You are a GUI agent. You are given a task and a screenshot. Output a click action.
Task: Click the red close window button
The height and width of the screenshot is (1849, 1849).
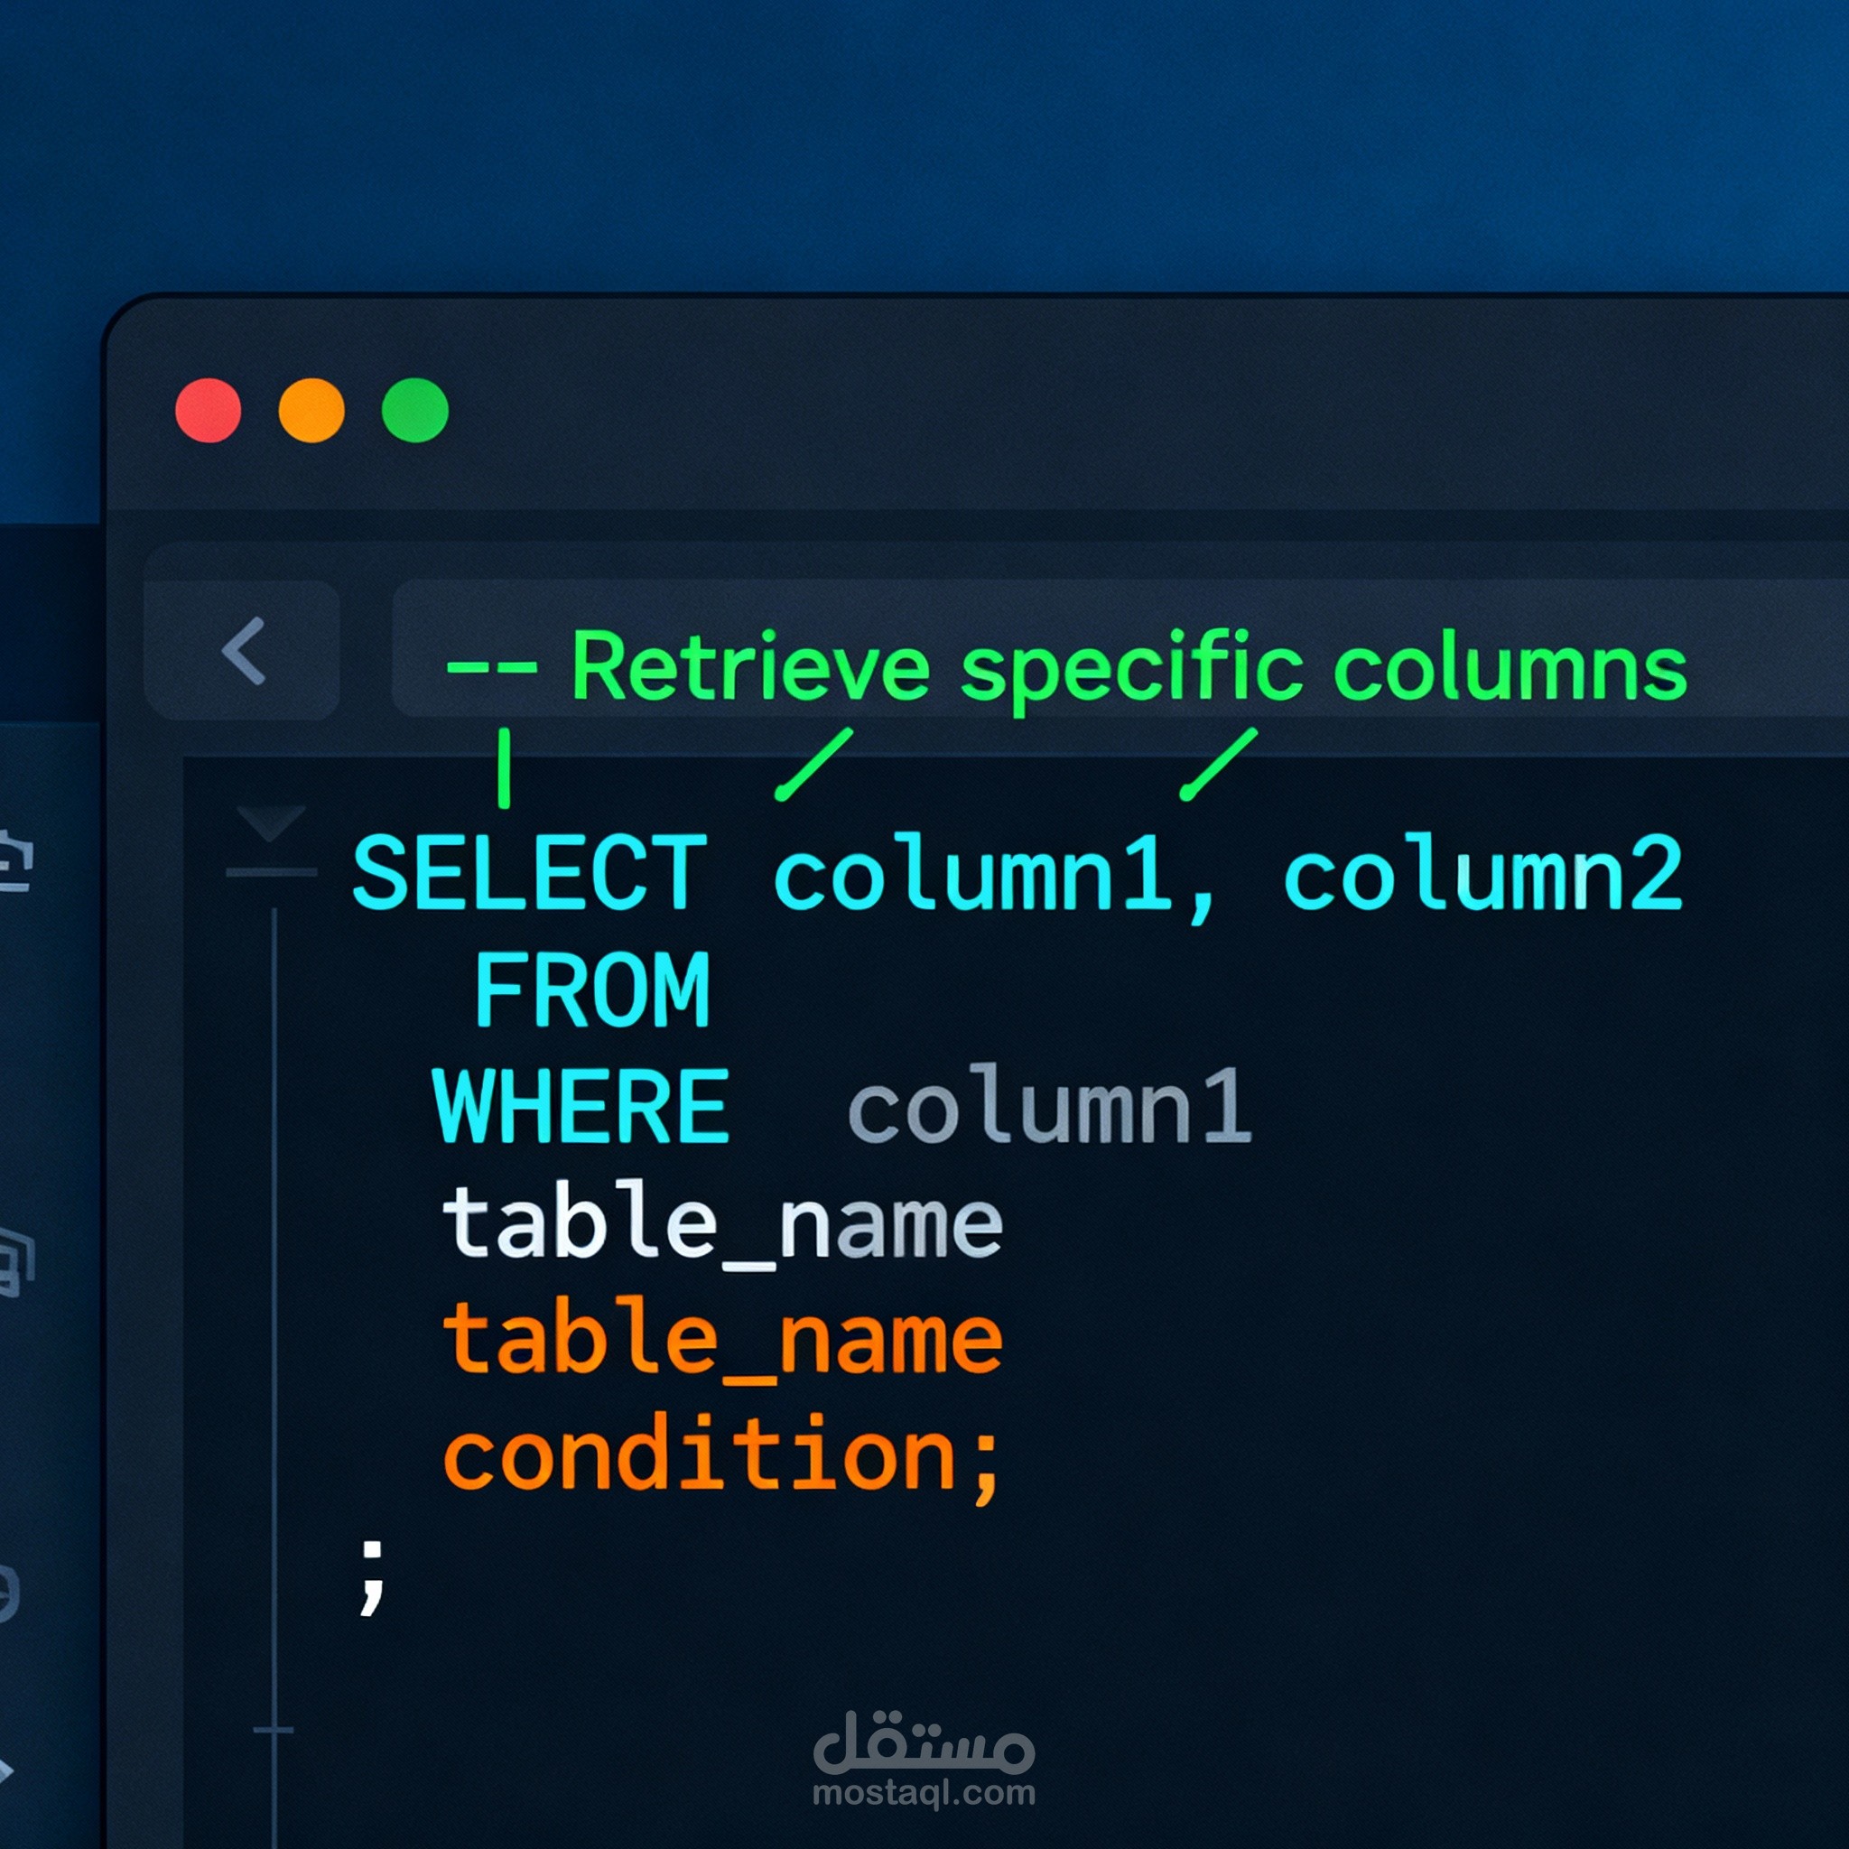(208, 411)
